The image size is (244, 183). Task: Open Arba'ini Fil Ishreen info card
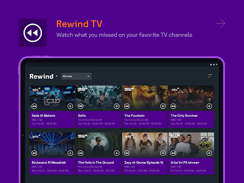(191, 166)
